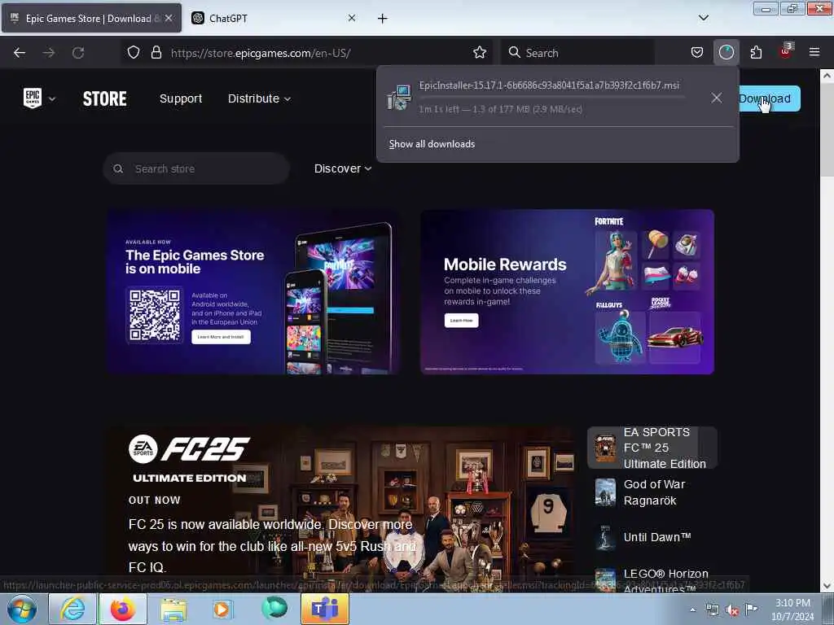834x625 pixels.
Task: Click the Firefox Search box
Action: [x=577, y=53]
